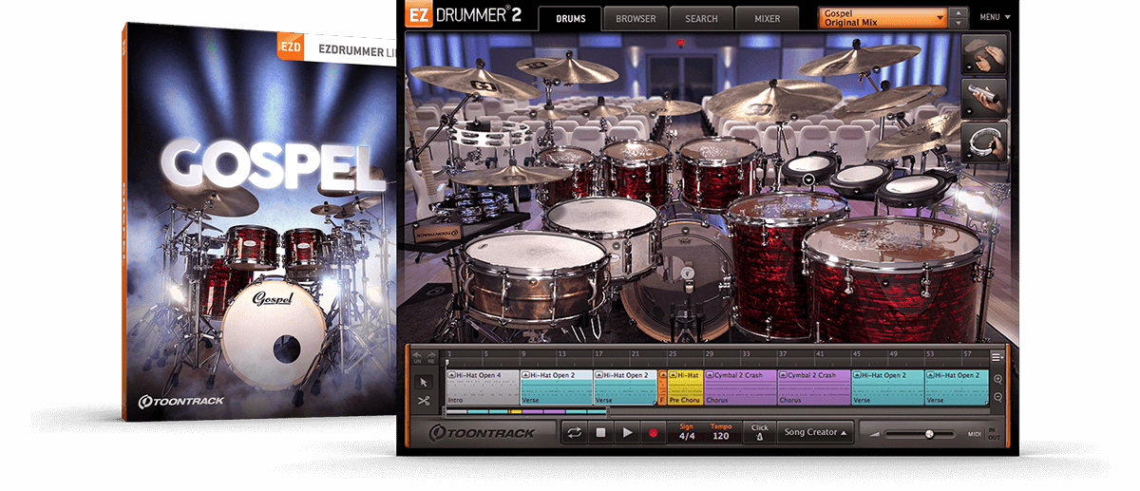Switch to the MIXER tab
Viewport: 1140px width, 491px height.
click(768, 18)
